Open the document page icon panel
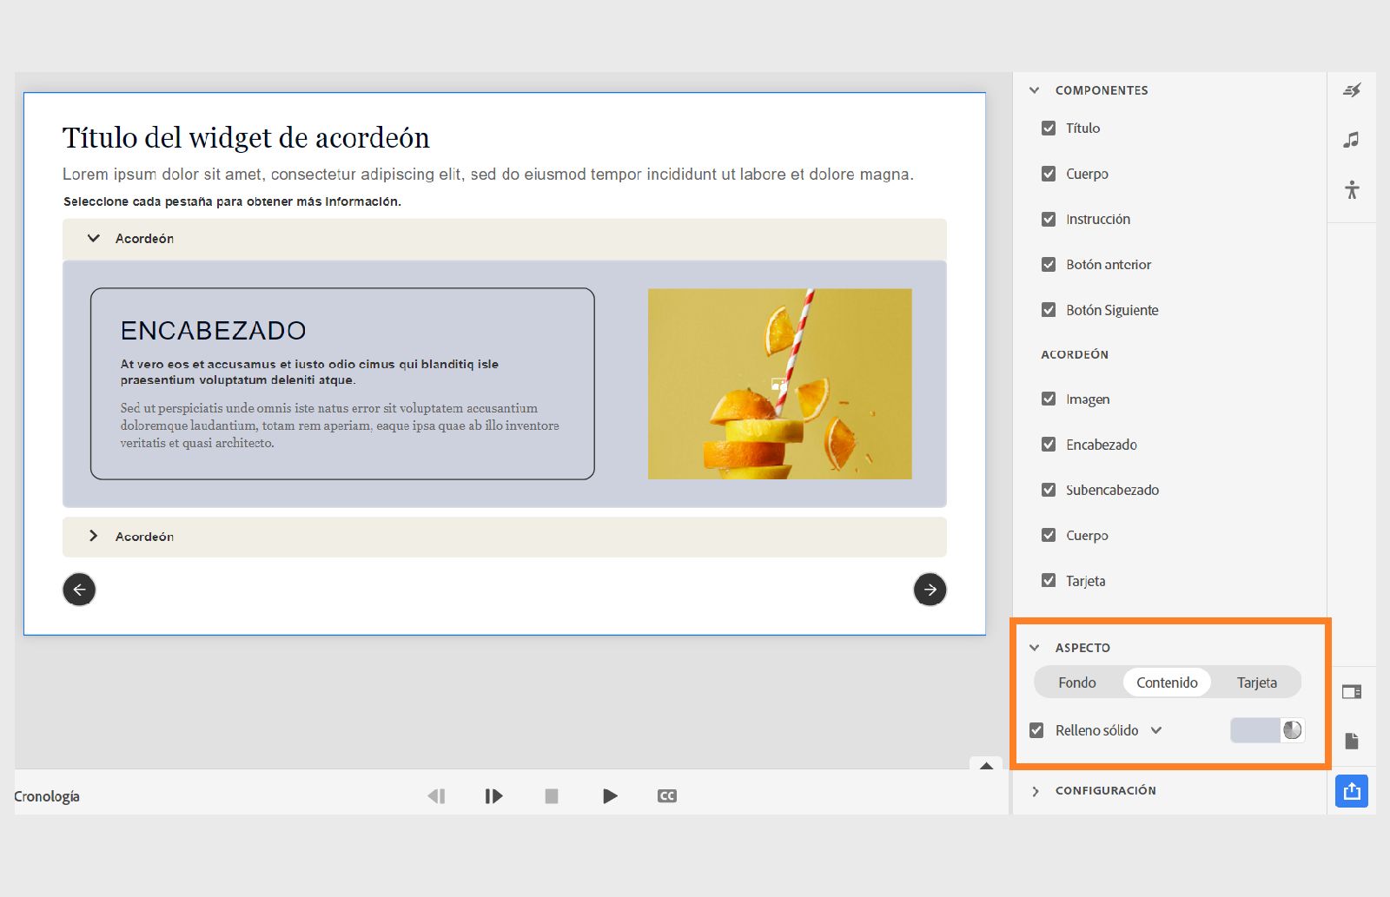The width and height of the screenshot is (1390, 897). (1352, 741)
